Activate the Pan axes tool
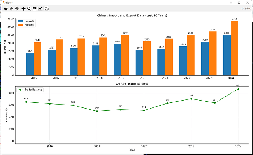This screenshot has height=155, width=253. pos(23,9)
